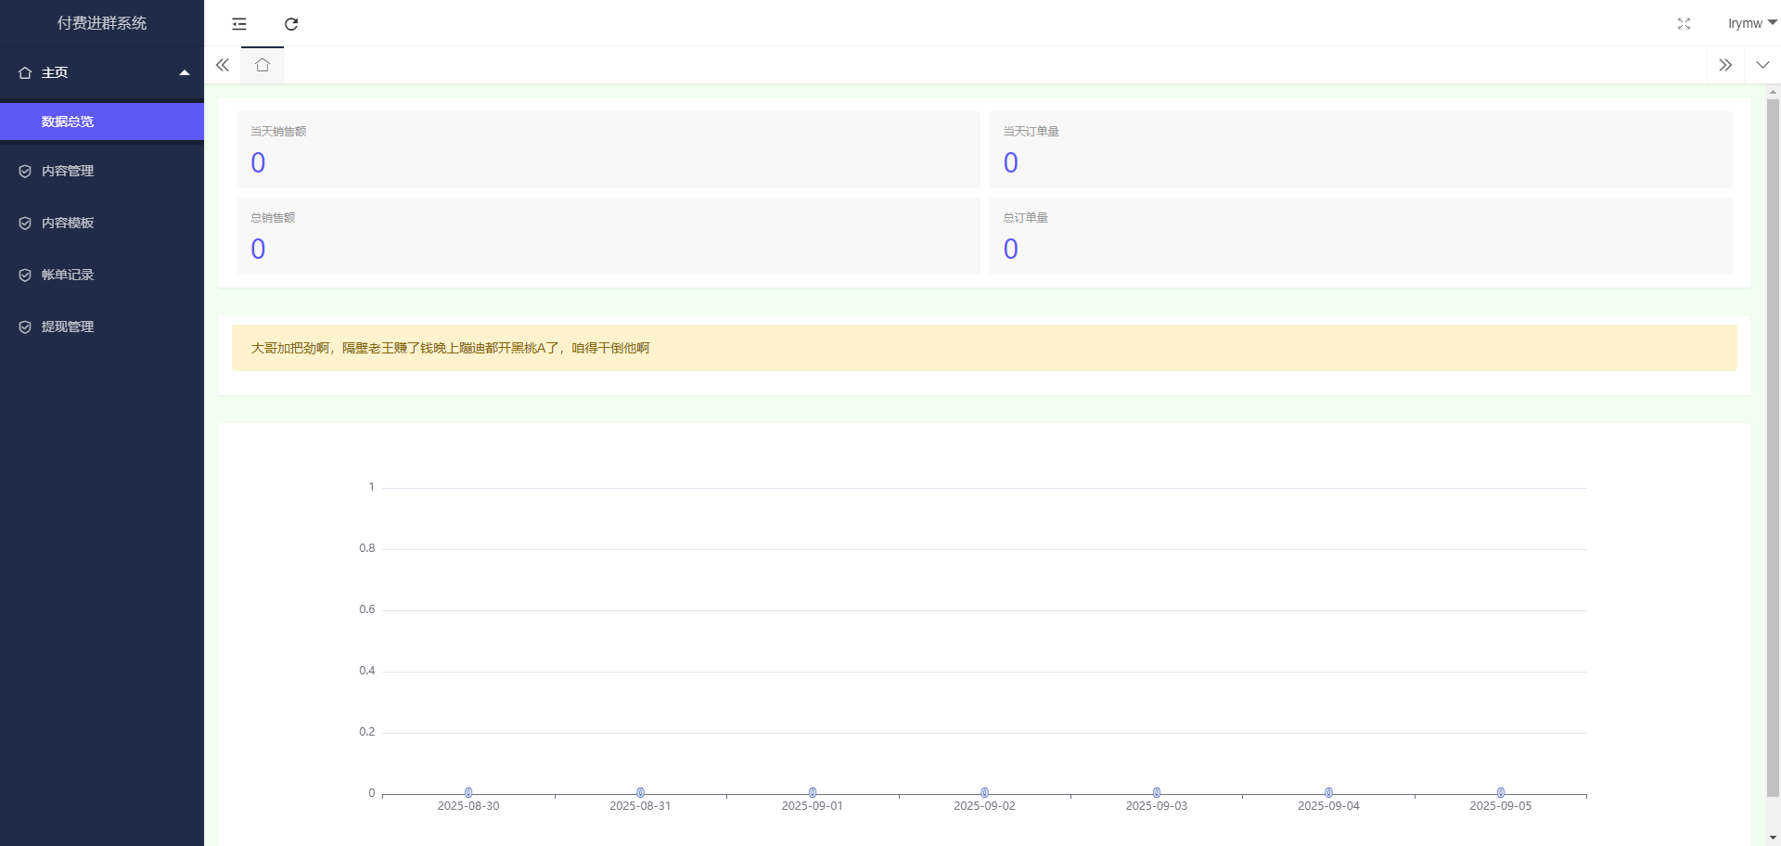Viewport: 1781px width, 846px height.
Task: Select 数据总览 in the sidebar
Action: tap(68, 122)
